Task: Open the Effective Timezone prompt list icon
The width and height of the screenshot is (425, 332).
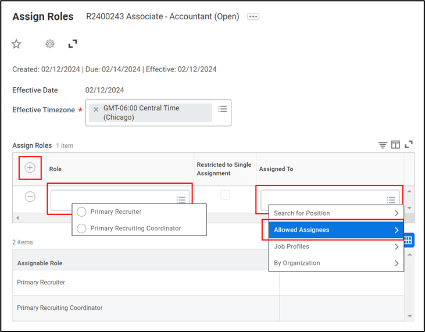Action: (222, 109)
